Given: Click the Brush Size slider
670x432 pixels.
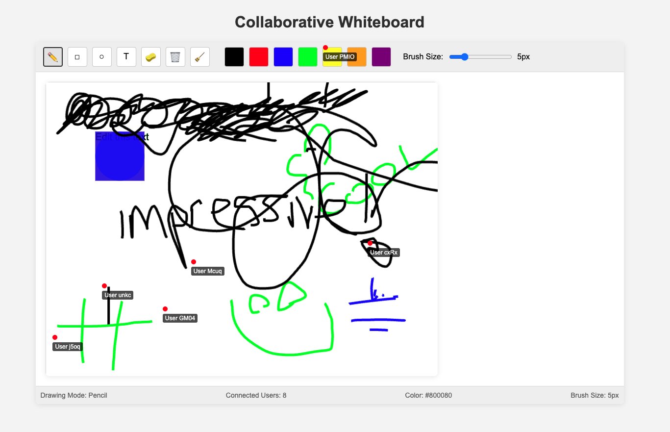Looking at the screenshot, I should pos(480,57).
